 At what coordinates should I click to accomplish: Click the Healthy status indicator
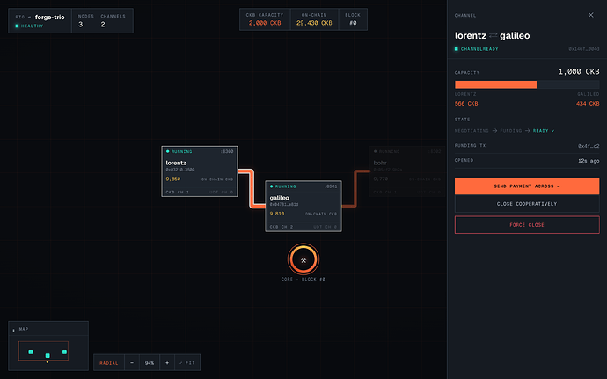click(x=29, y=26)
